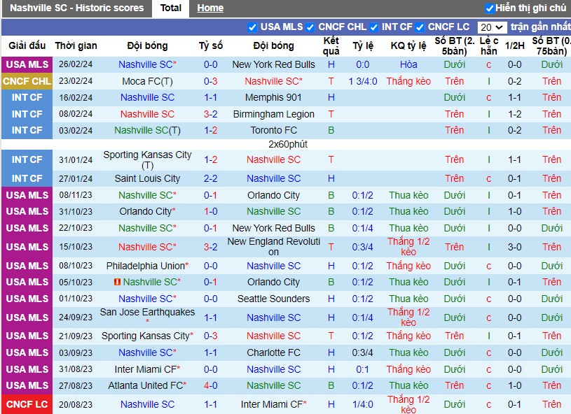Click the Lẻ chẵn column header
Screen dimensions: 571x414
(489, 45)
